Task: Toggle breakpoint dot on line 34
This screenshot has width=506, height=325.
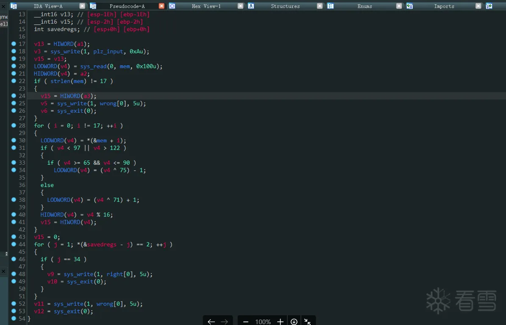Action: pos(14,170)
